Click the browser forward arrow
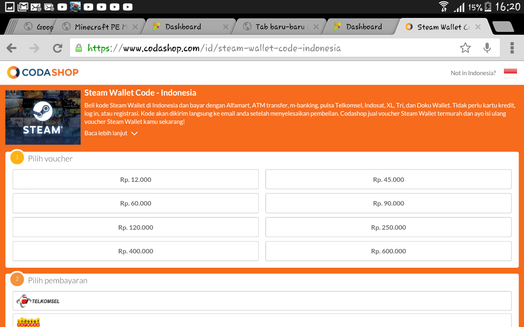 pyautogui.click(x=34, y=48)
